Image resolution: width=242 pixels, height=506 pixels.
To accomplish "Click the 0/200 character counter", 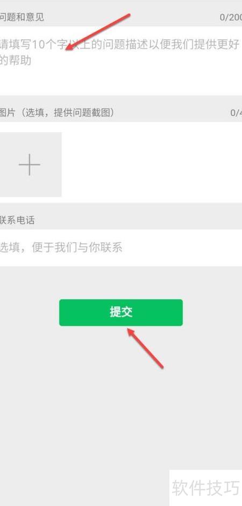I will point(231,17).
